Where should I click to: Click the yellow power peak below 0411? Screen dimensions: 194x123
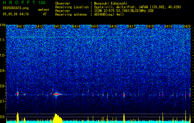click(18, 117)
